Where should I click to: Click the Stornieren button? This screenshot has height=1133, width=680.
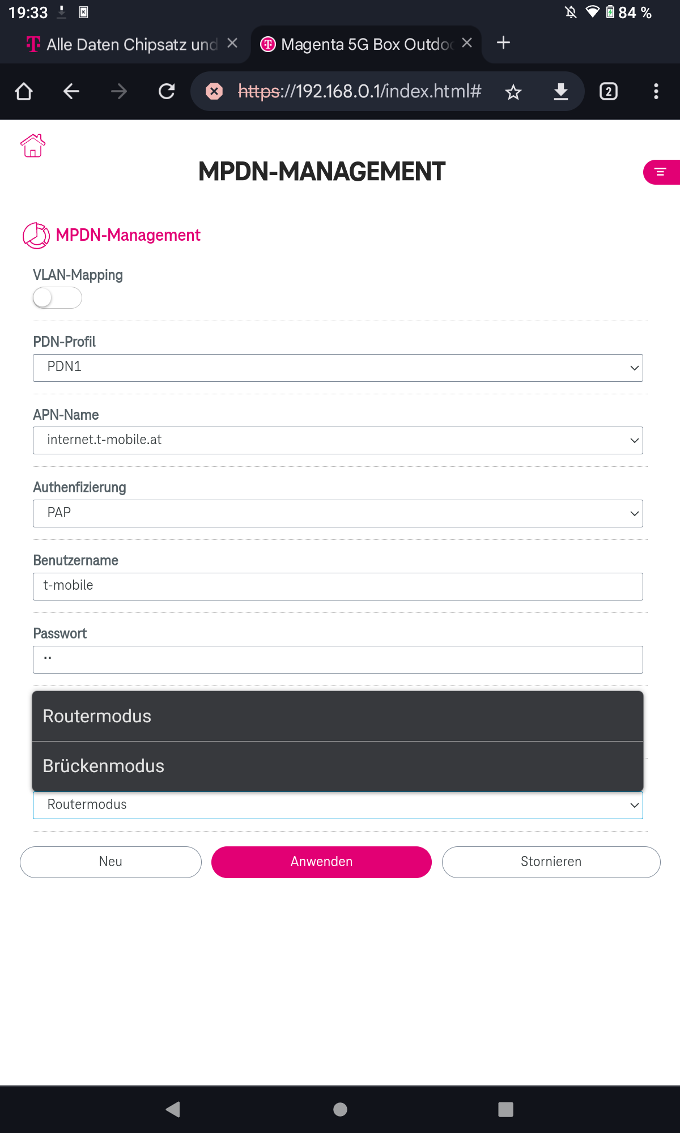pos(551,862)
